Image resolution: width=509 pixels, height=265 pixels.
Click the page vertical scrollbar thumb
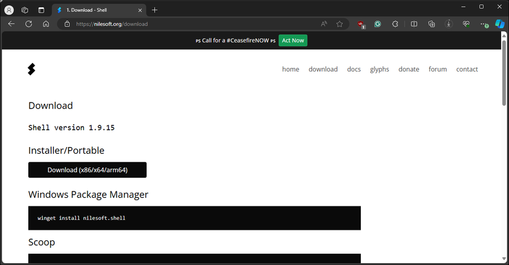504,73
